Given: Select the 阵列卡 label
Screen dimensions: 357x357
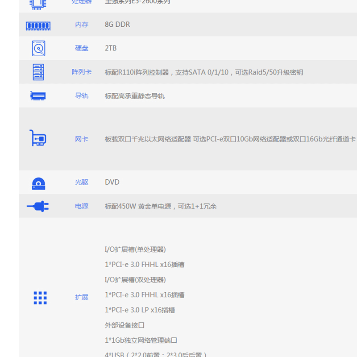Looking at the screenshot, I should click(82, 72).
